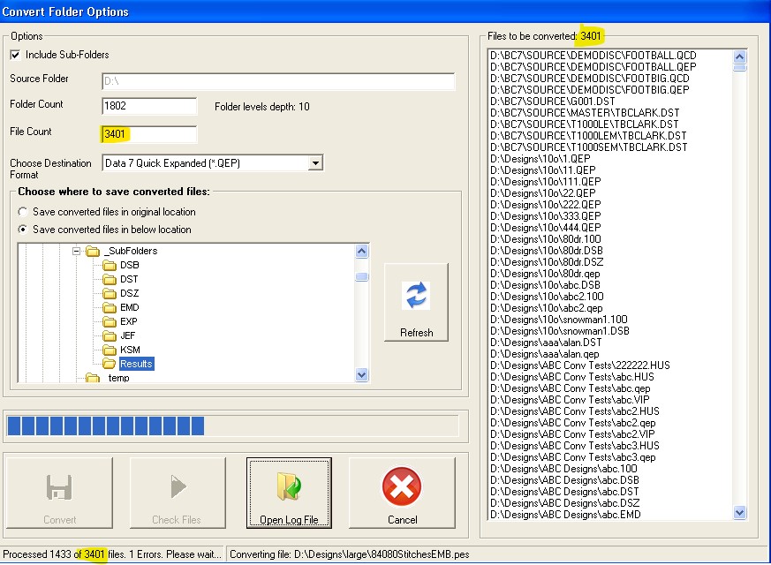Select 80dr.DSZ in the file list

coord(547,262)
